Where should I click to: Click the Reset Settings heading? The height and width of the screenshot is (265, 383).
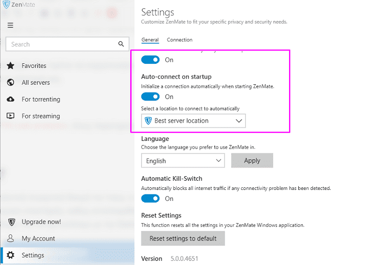(161, 215)
